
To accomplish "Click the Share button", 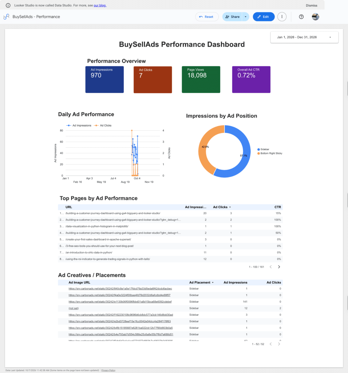I will coord(232,17).
